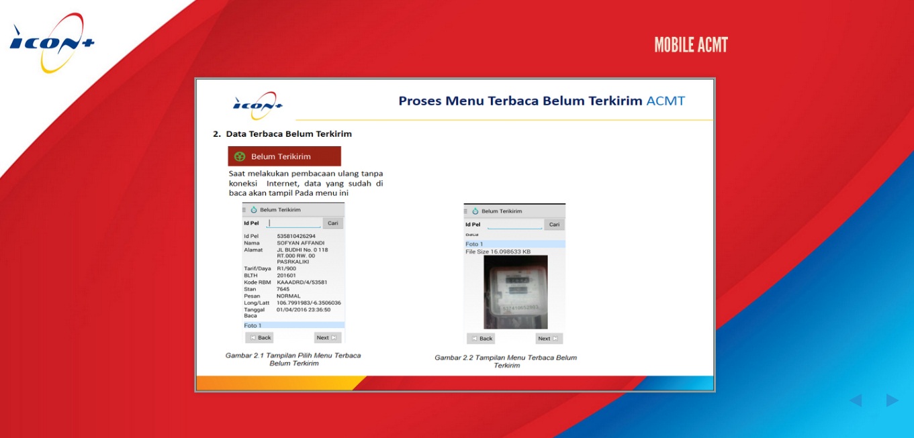This screenshot has height=438, width=914.
Task: Click the water drop icon in Gambar 2.2 screenshot
Action: (x=475, y=211)
